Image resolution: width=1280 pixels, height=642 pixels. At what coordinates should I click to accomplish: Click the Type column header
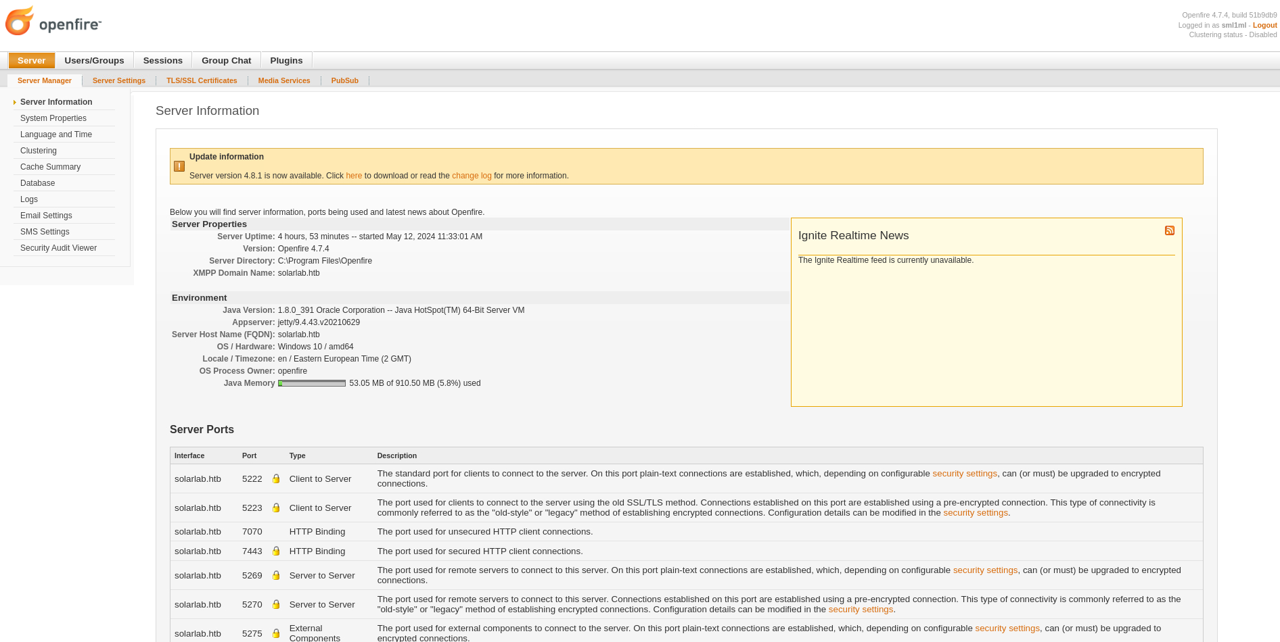(298, 455)
